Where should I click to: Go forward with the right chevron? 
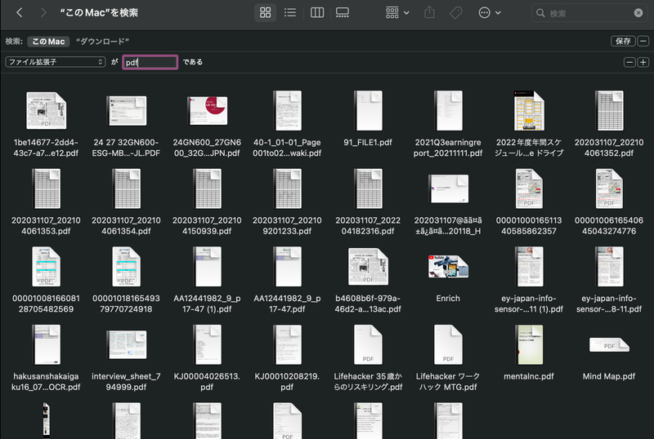pyautogui.click(x=43, y=12)
